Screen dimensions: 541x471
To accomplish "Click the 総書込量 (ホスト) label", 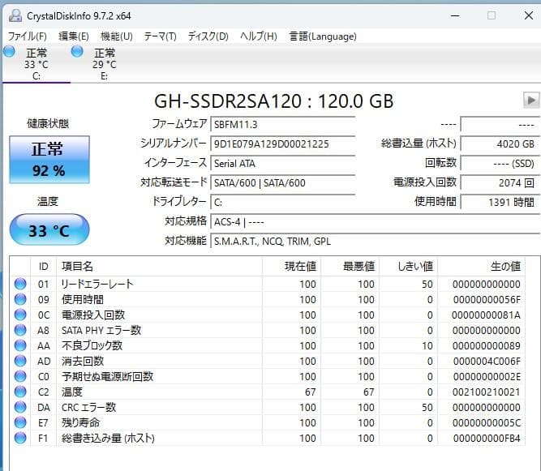I will click(x=419, y=143).
